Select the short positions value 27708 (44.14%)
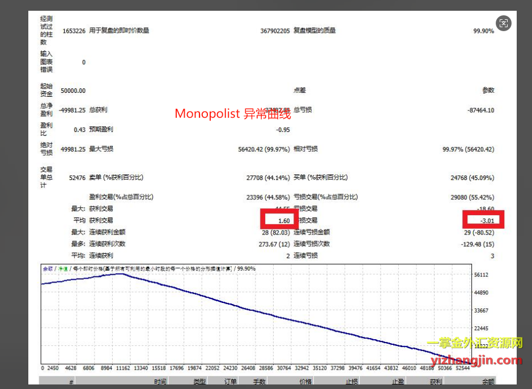The image size is (532, 389). coord(268,178)
